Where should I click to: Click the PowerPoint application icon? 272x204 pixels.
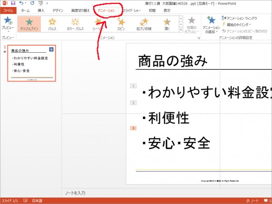click(4, 3)
